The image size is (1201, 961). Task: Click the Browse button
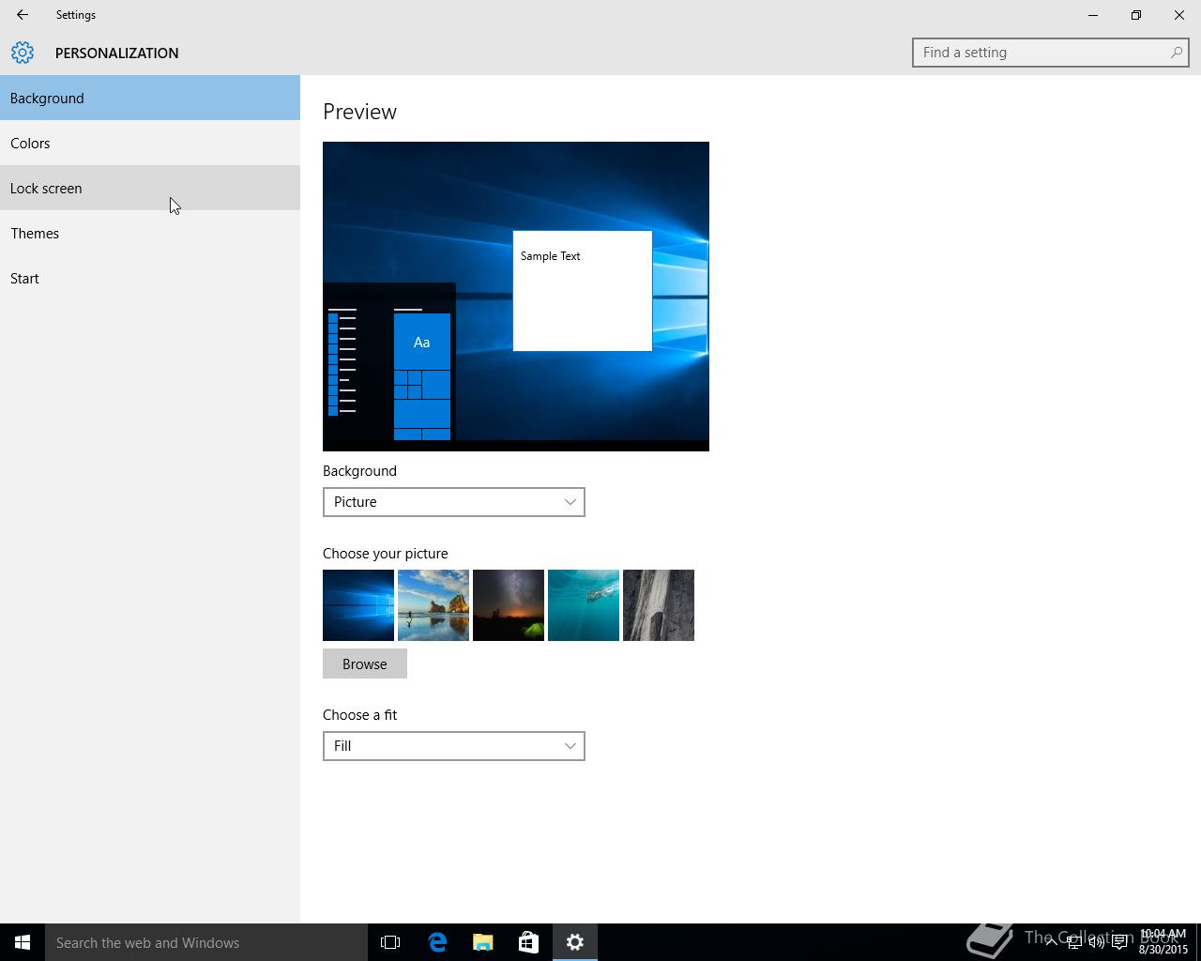365,664
